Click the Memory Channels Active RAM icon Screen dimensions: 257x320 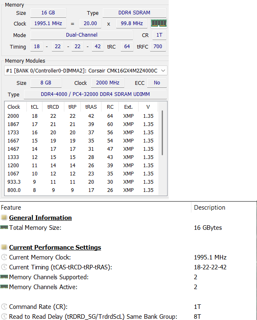click(4, 287)
